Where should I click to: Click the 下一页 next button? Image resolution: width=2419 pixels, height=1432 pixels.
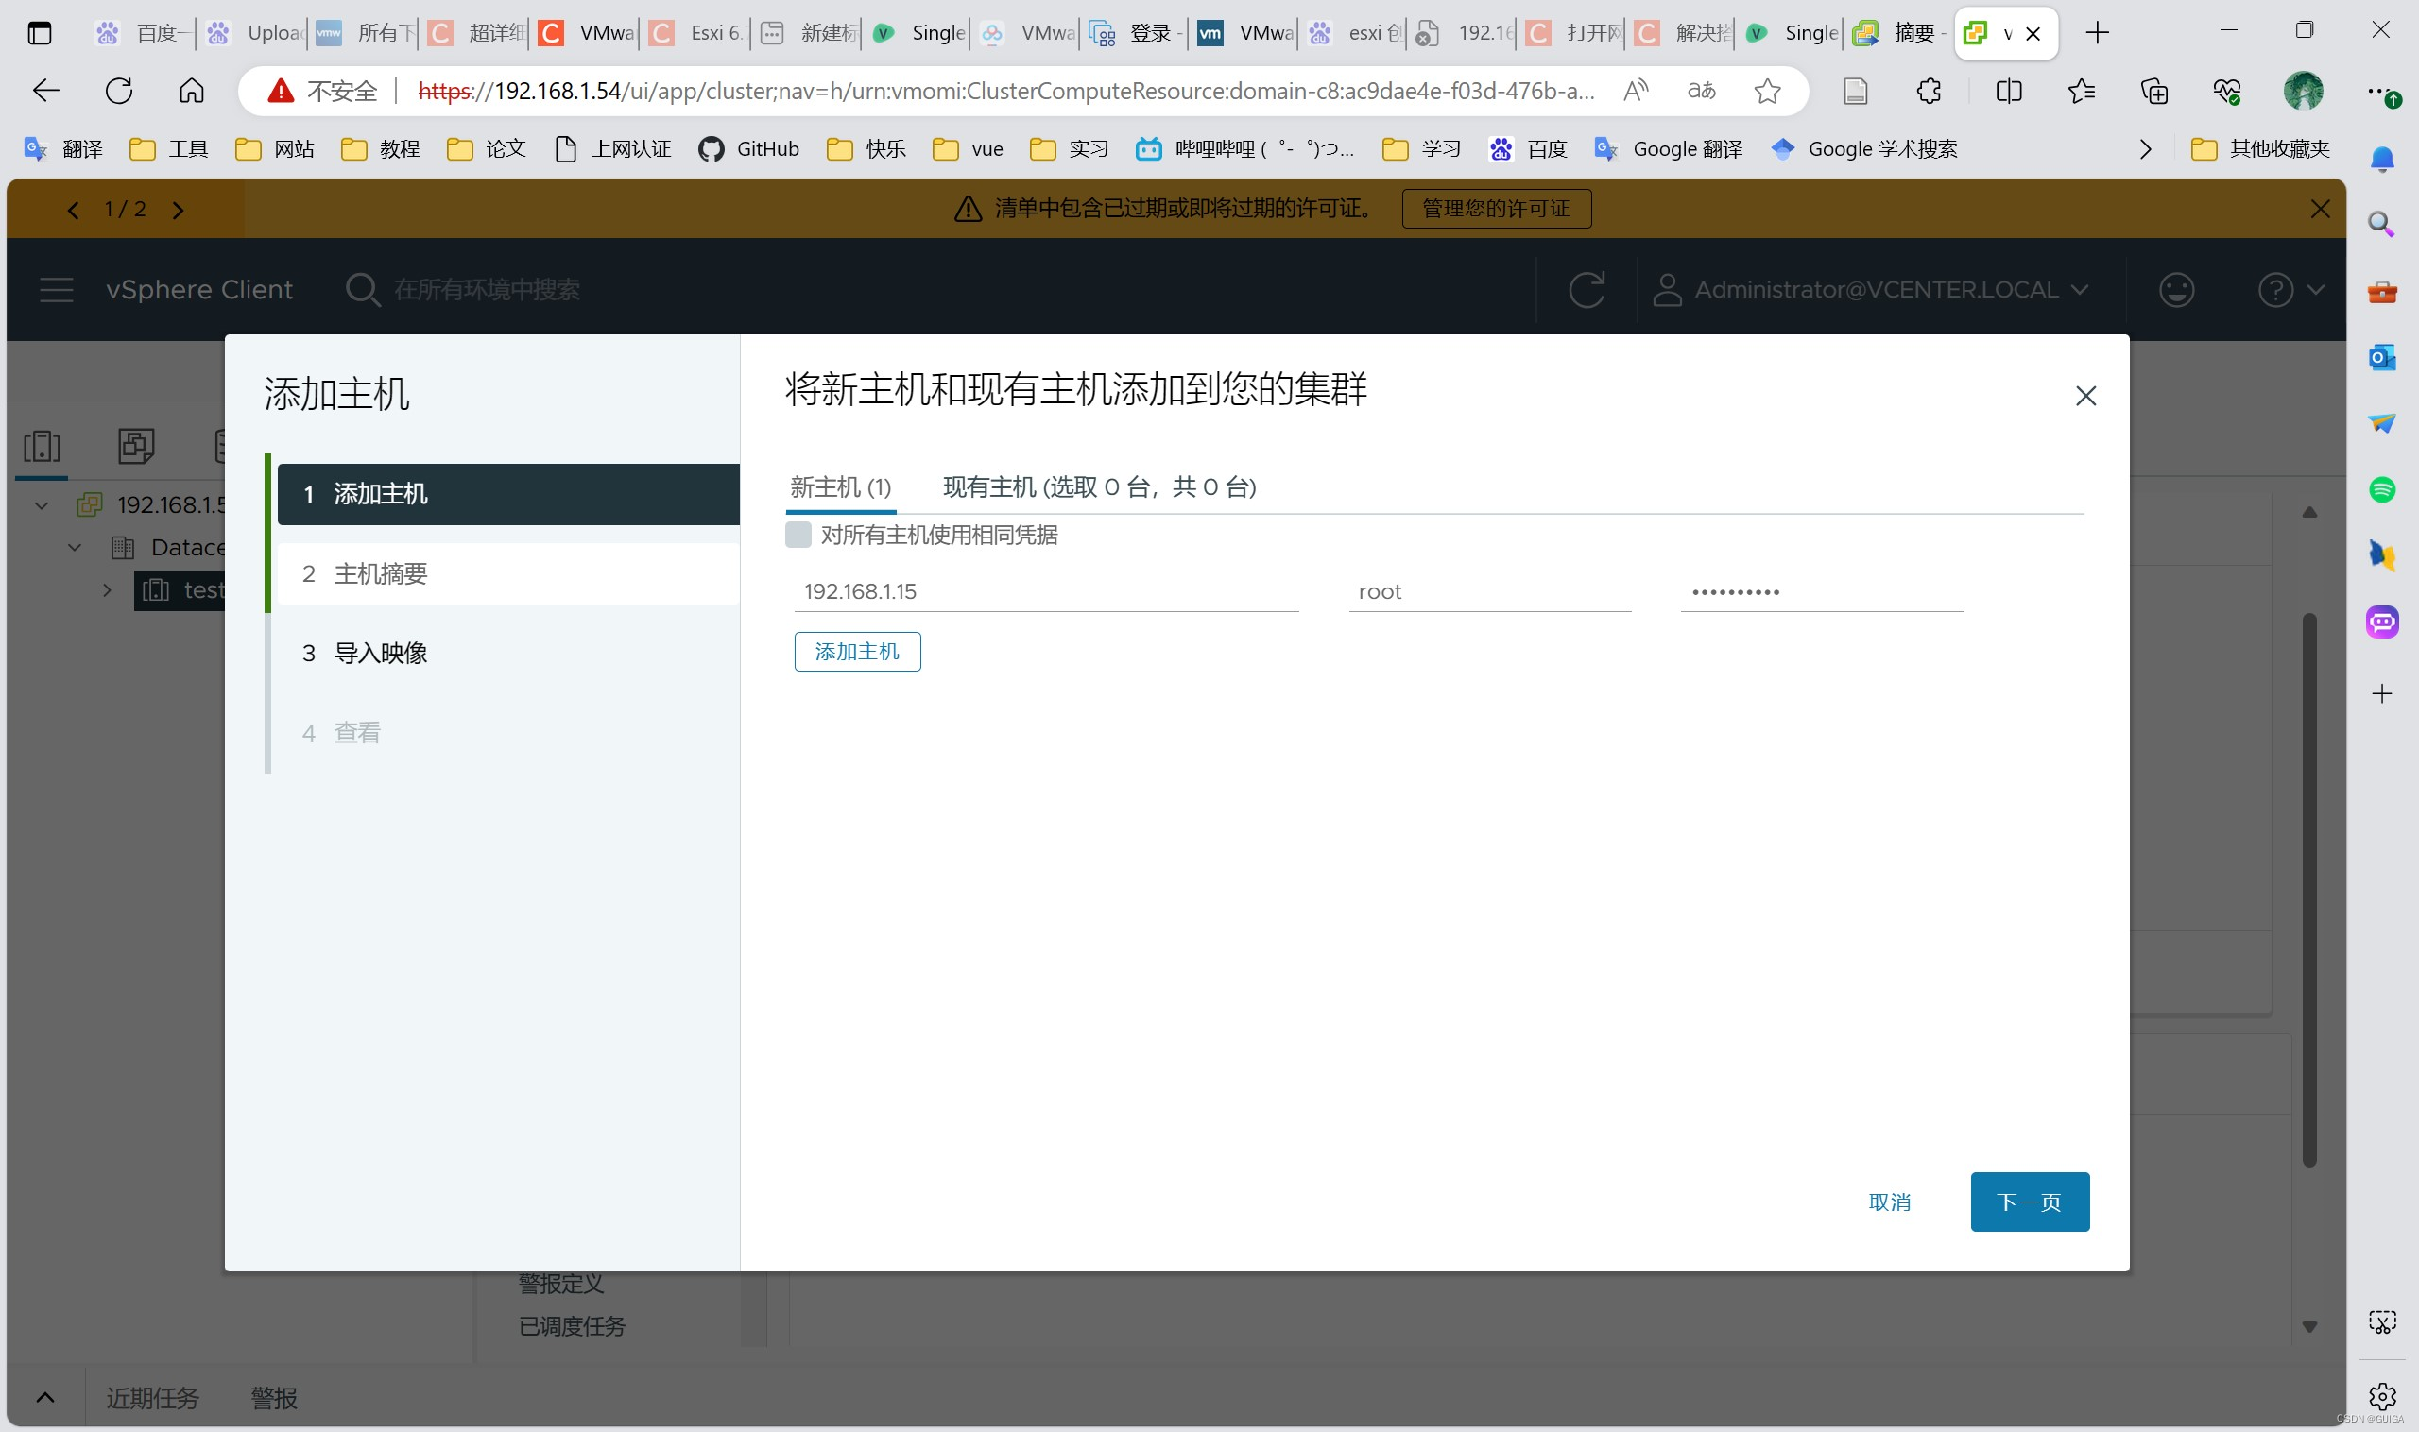pyautogui.click(x=2029, y=1202)
